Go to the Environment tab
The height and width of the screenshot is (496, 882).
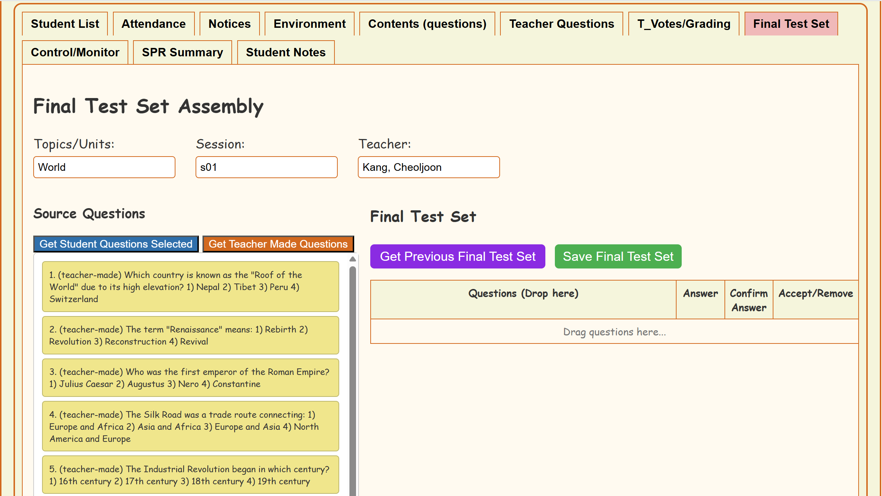click(x=309, y=24)
